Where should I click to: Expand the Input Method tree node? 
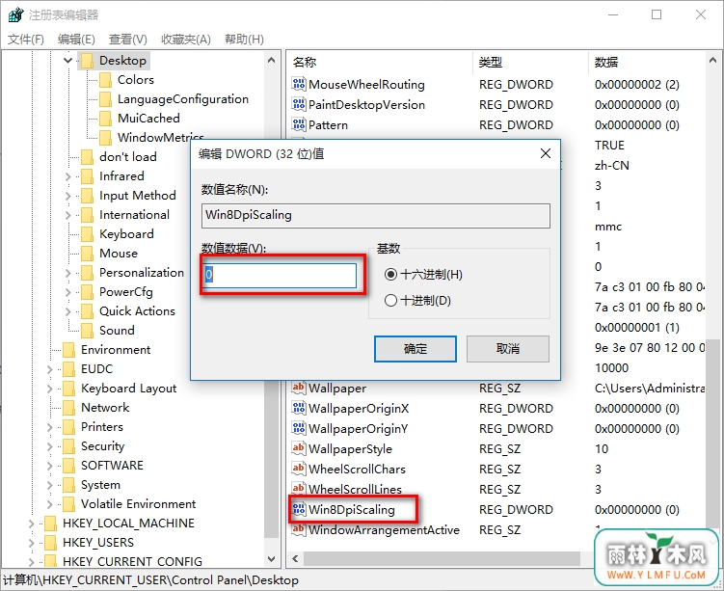(x=67, y=196)
